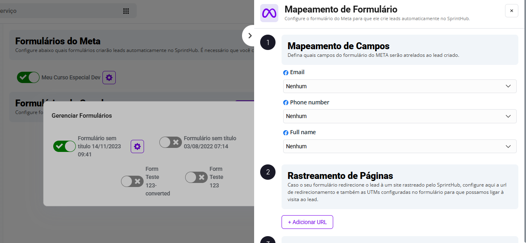The height and width of the screenshot is (243, 526).
Task: Toggle off Formulário sem título 14/11/2023
Action: 65,146
